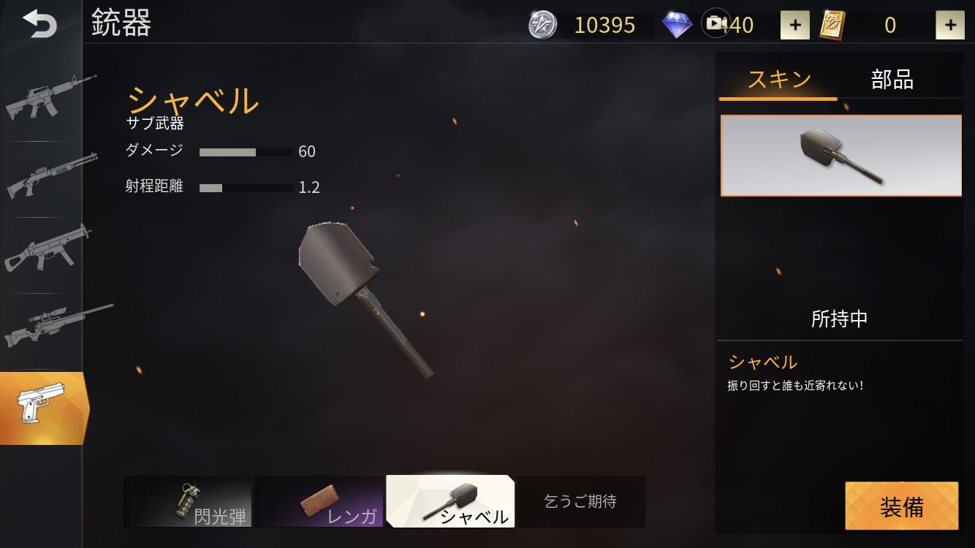
Task: Tap the 乞うご期待 coming soon slot
Action: 581,502
